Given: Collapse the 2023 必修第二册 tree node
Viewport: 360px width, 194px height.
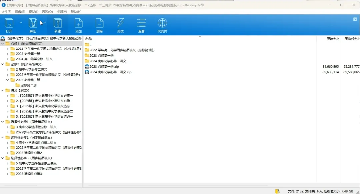Looking at the screenshot, I should coord(7,80).
